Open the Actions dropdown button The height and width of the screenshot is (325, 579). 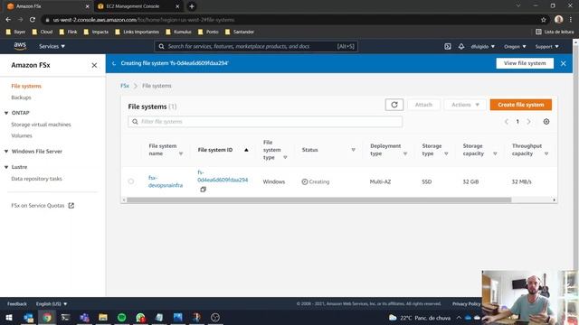pyautogui.click(x=465, y=105)
